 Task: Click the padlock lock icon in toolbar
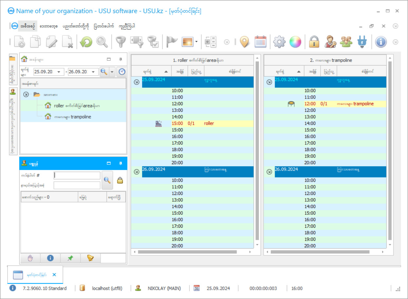[x=314, y=42]
